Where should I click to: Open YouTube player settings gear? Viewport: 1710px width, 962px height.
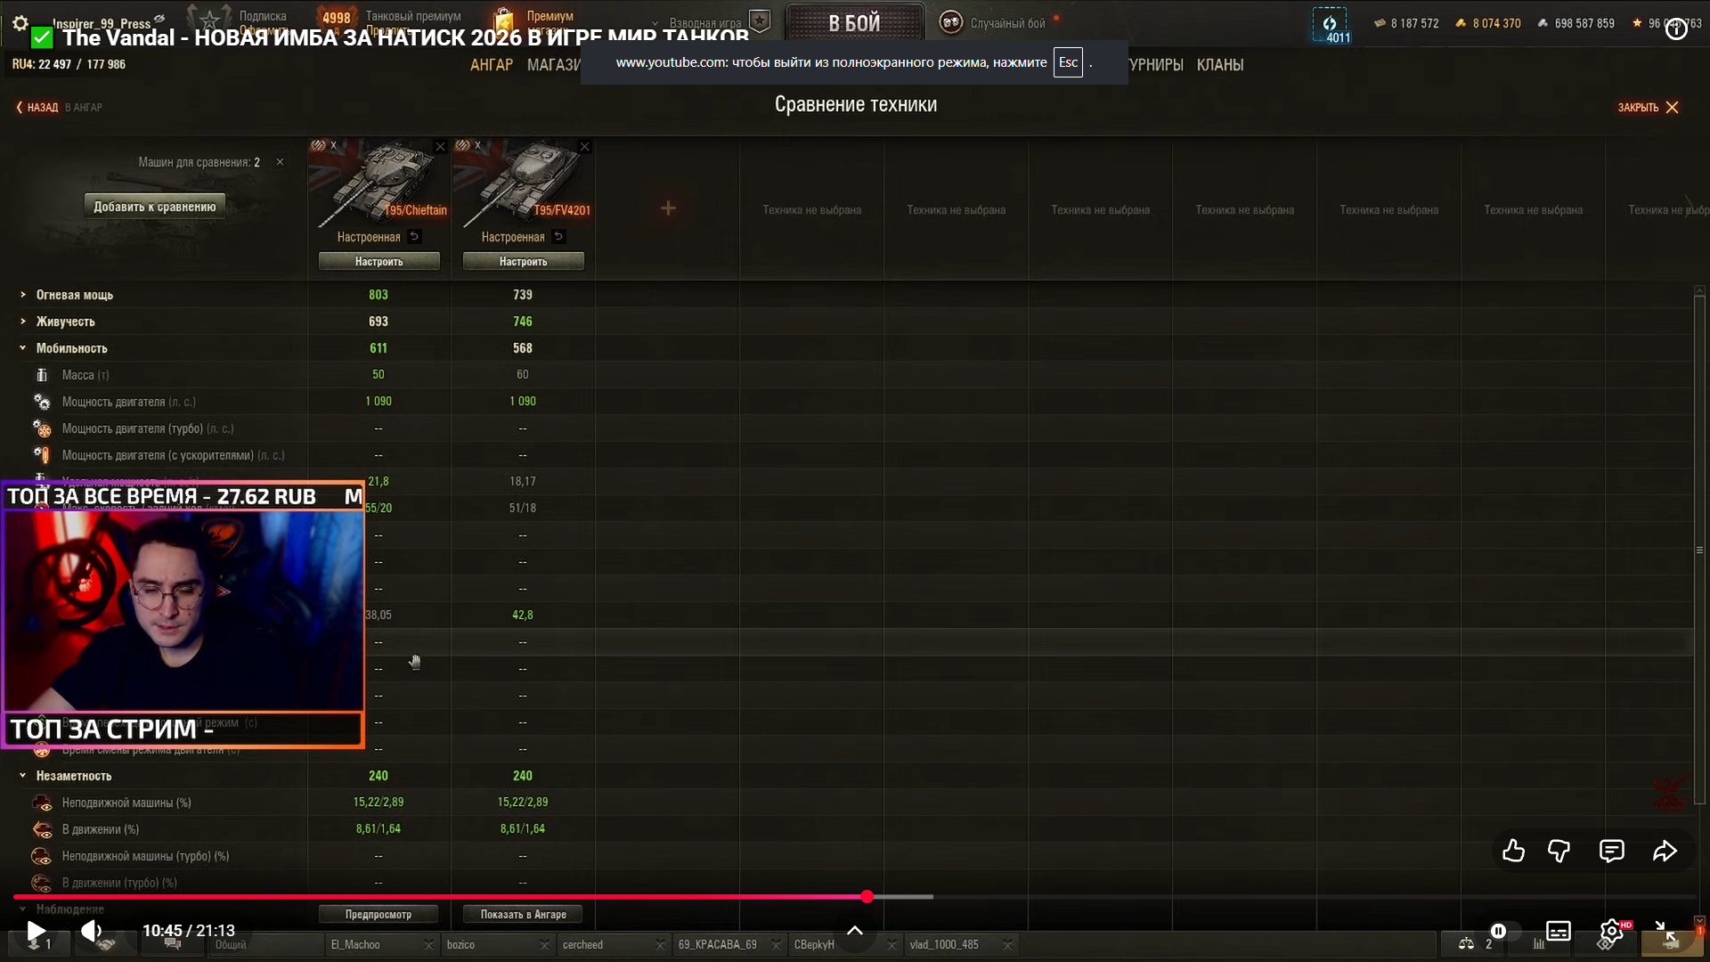(1611, 932)
